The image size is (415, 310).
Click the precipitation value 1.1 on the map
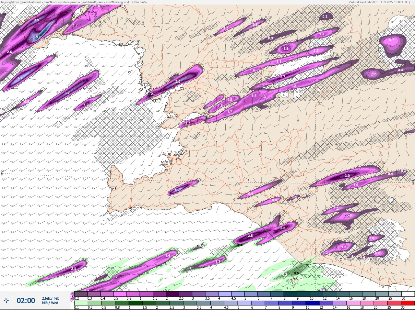279,61
